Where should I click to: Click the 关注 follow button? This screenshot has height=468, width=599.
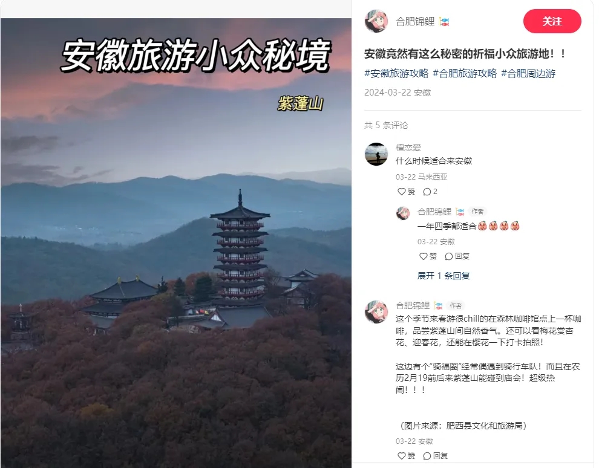click(x=552, y=21)
